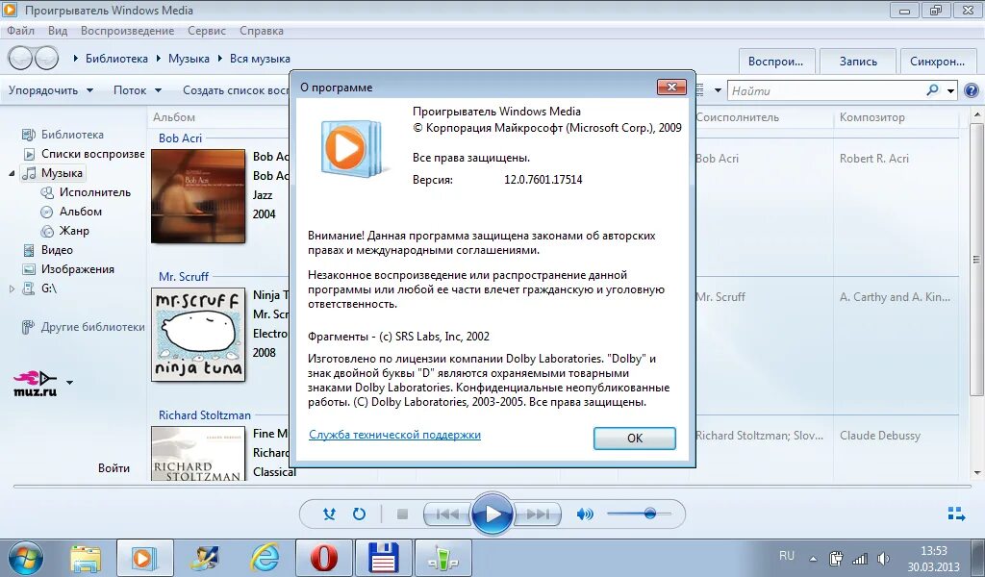
Task: Toggle shuffle mode in playback bar
Action: click(329, 514)
